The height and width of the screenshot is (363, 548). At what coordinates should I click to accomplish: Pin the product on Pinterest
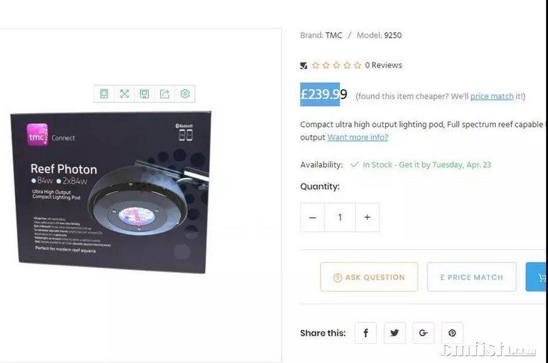pyautogui.click(x=452, y=333)
